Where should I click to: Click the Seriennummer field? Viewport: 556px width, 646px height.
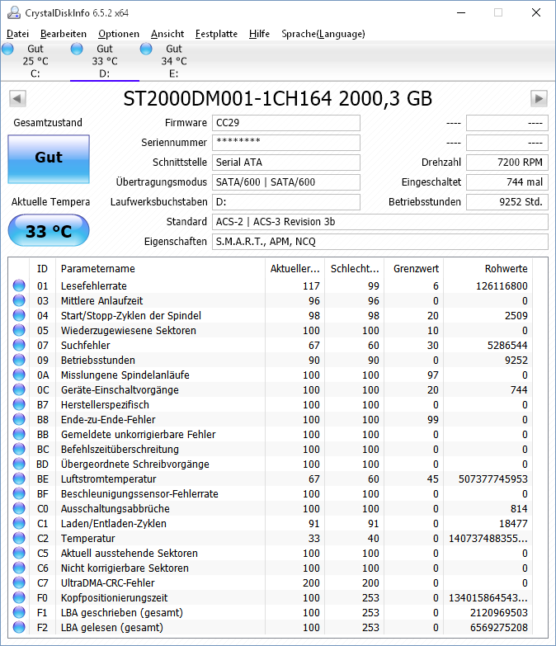pos(286,143)
